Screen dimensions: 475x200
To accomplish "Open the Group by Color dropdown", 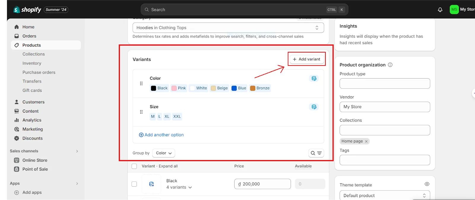I will coord(164,153).
